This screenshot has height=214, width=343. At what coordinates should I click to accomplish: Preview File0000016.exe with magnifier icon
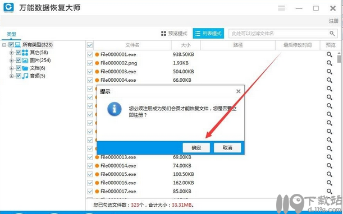tap(330, 183)
